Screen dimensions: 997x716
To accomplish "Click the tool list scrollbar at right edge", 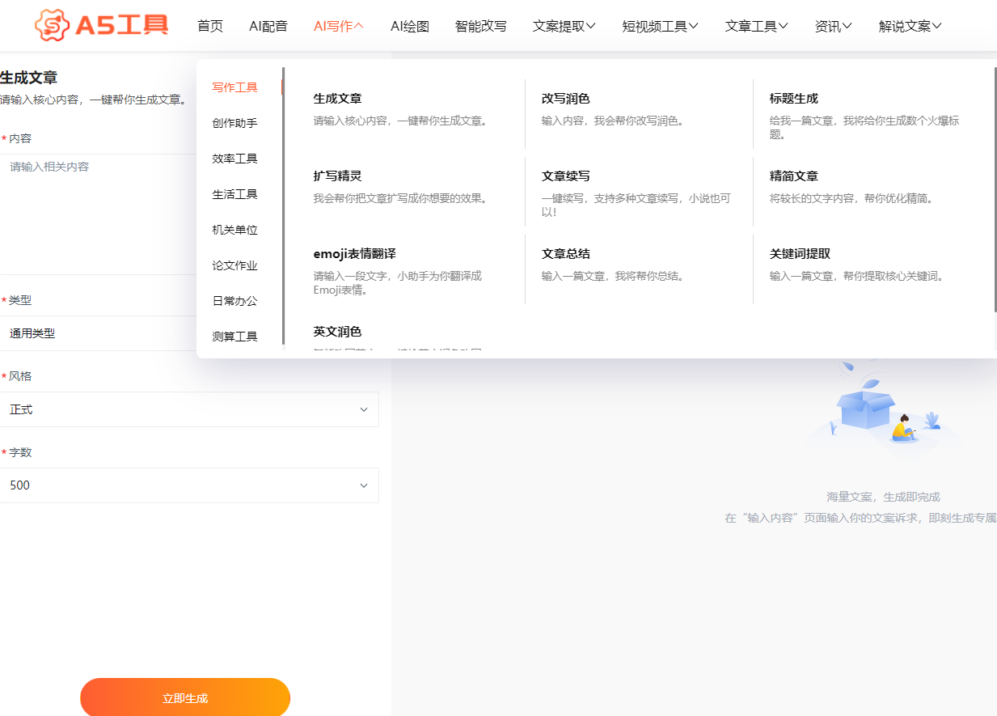I will click(x=995, y=190).
